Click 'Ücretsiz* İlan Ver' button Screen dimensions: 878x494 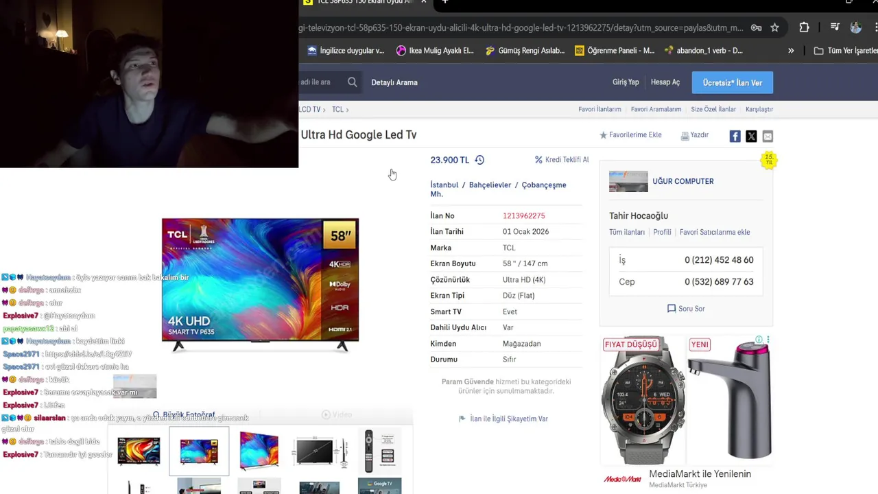coord(733,82)
